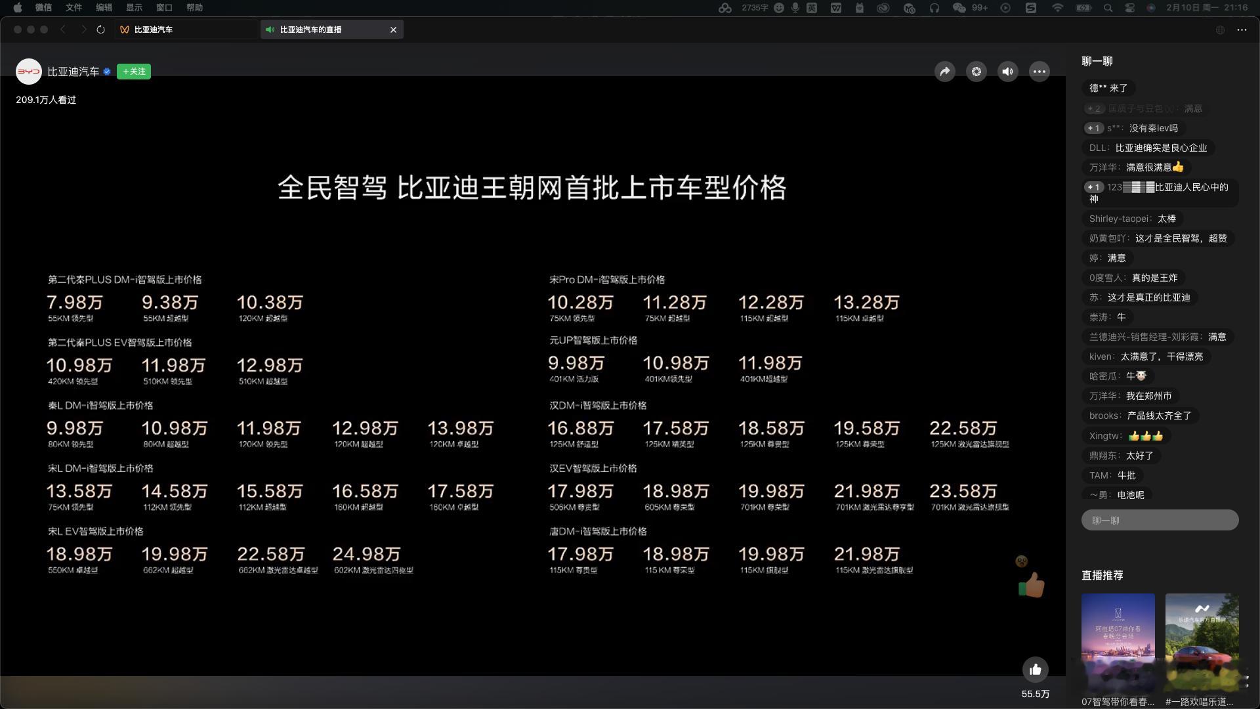Click microphone icon in menu bar
The width and height of the screenshot is (1260, 709).
795,8
